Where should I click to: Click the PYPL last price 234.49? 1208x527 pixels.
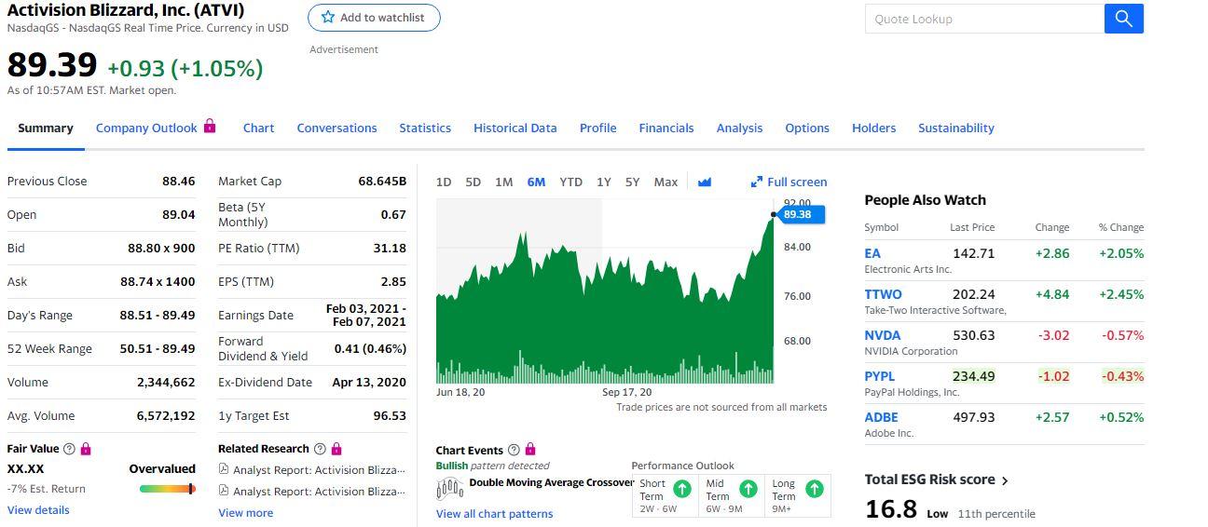[x=973, y=376]
